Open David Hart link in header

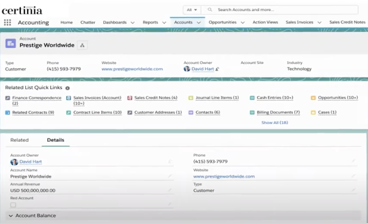[x=203, y=69]
